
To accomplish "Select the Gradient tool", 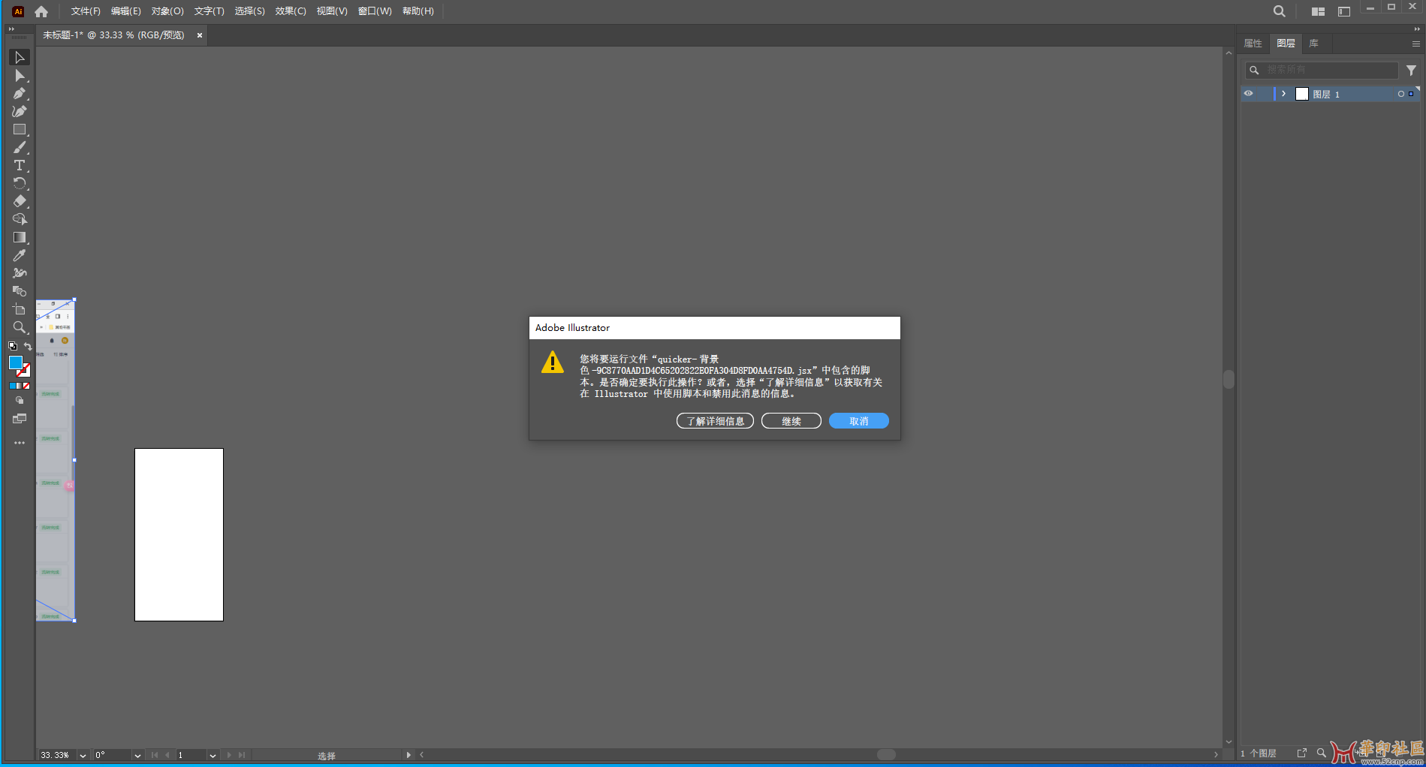I will coord(20,238).
